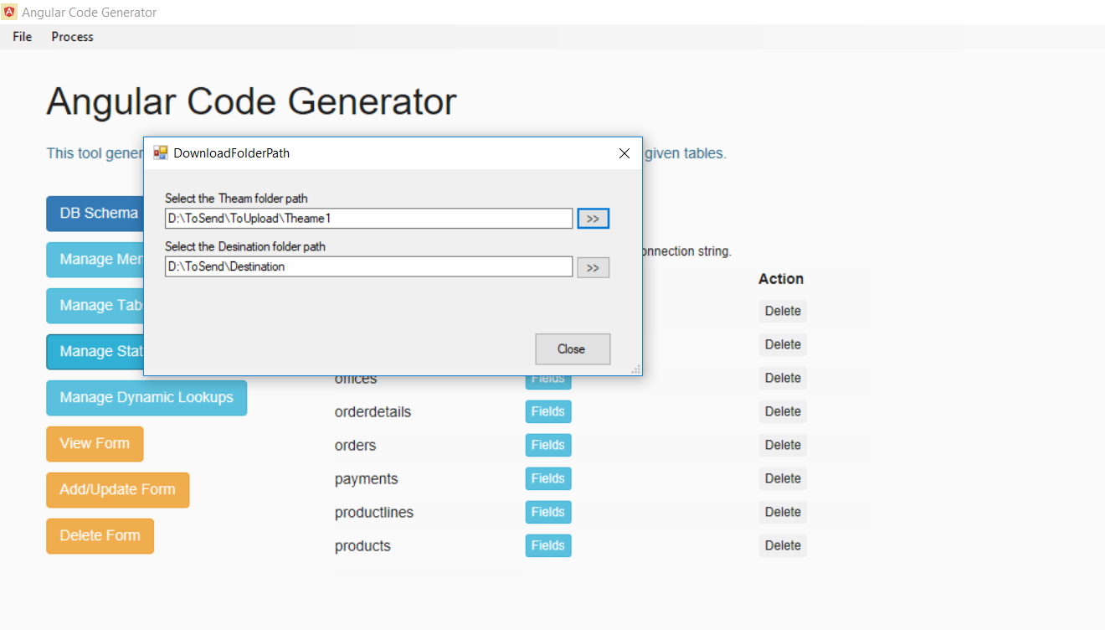Click the DownloadFolderPath dialog icon

[161, 152]
